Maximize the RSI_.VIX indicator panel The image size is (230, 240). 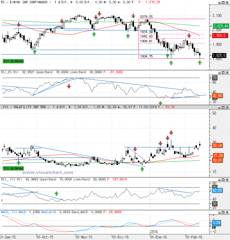pyautogui.click(x=223, y=180)
